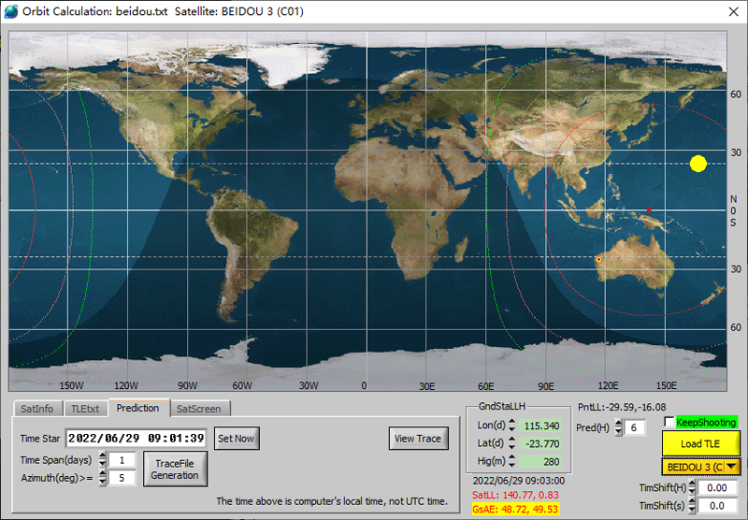Click the Pred(H) stepper arrows

coord(618,427)
